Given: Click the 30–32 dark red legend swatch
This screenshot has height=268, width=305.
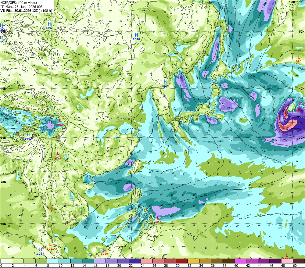Looking at the screenshot, I should [x=182, y=261].
